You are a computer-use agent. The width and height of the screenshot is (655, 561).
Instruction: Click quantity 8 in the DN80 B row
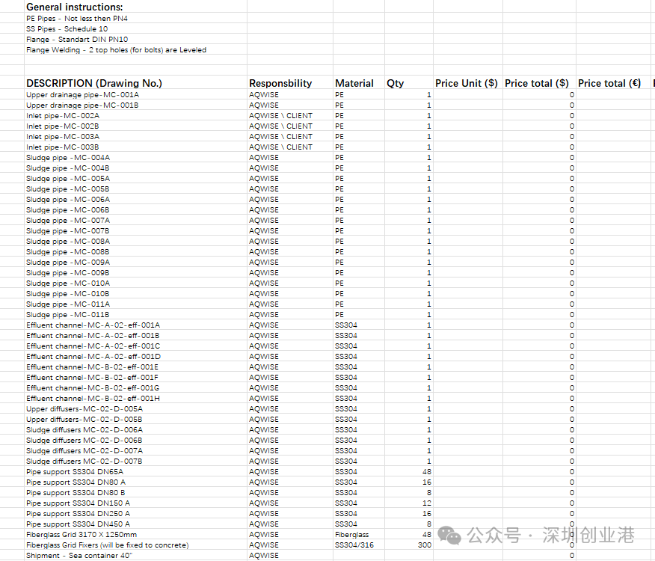(x=408, y=492)
